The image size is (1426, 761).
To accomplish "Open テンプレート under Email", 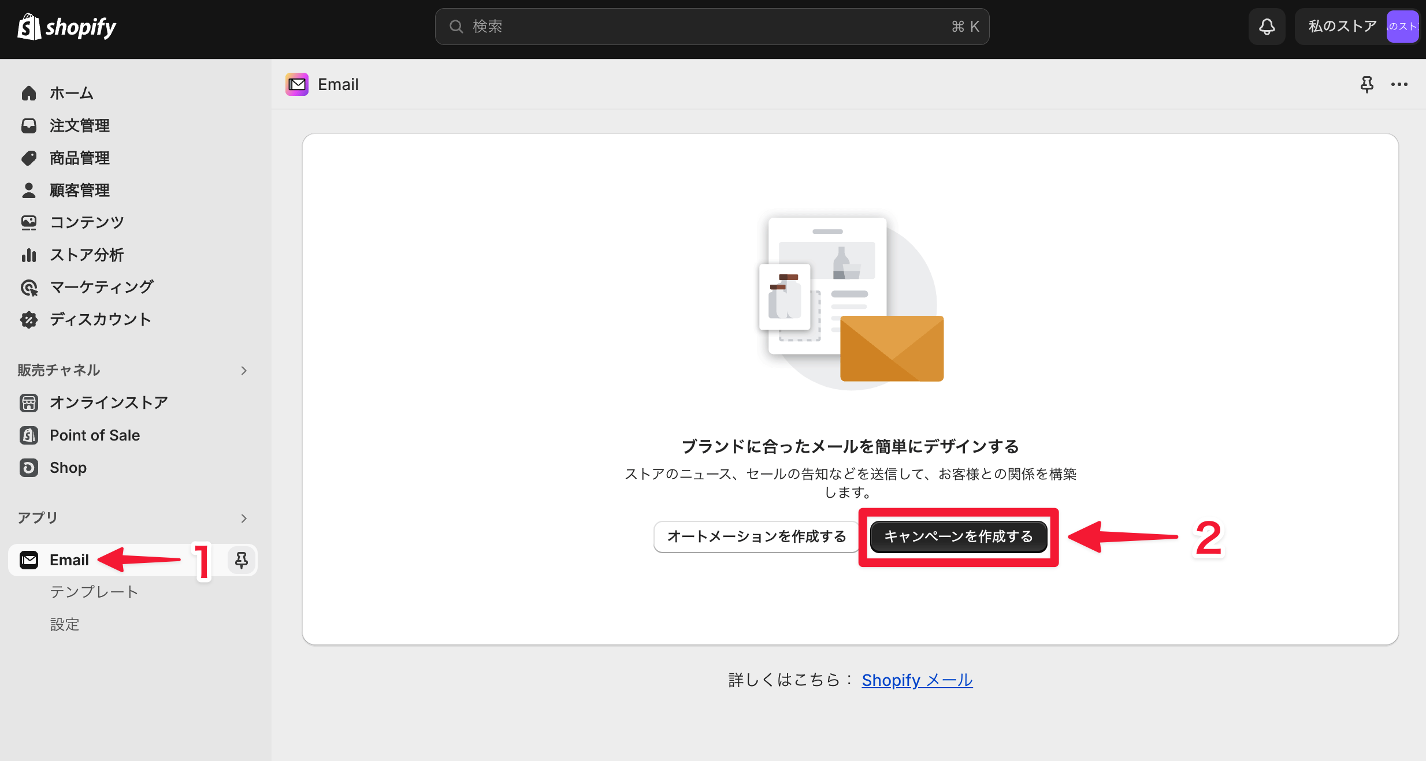I will (94, 592).
